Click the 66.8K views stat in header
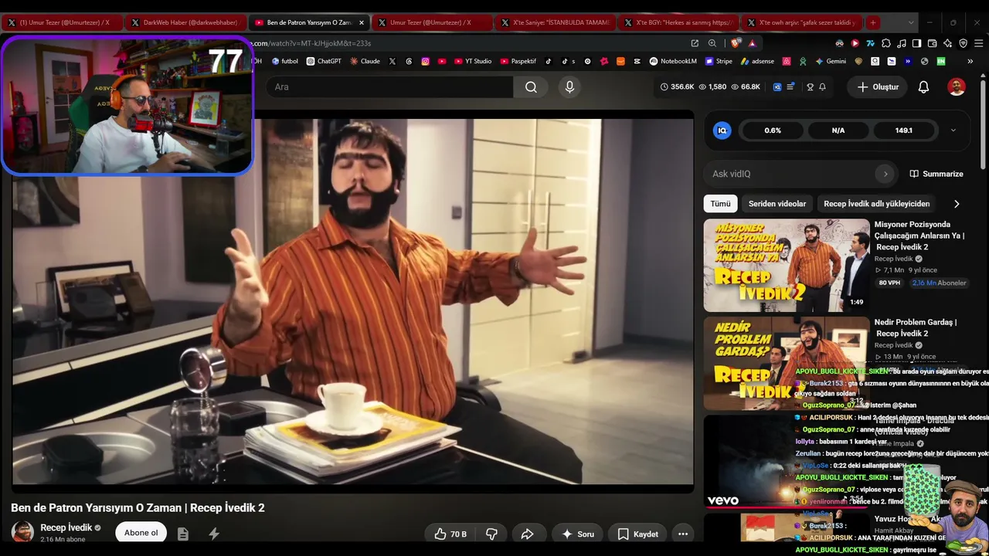Viewport: 989px width, 556px height. [746, 87]
